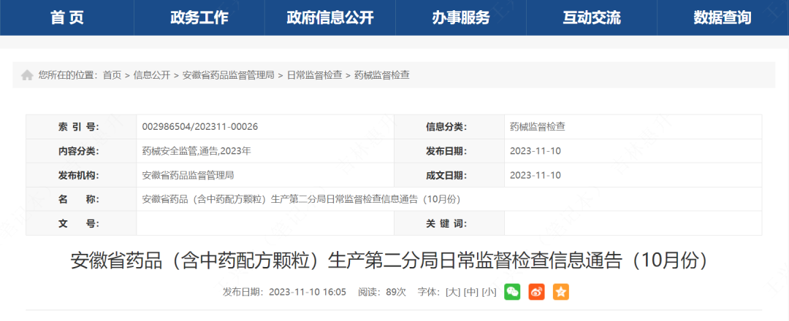Select the 发布日期 value 2023-11-10 in table
The height and width of the screenshot is (321, 789).
[x=535, y=151]
